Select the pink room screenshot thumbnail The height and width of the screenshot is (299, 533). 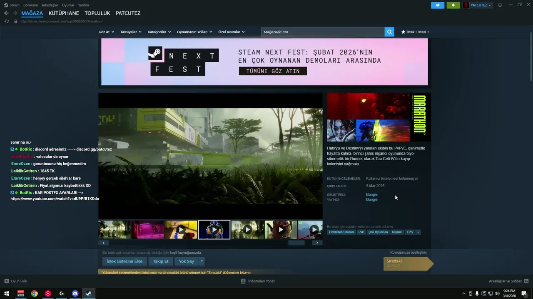pos(148,230)
